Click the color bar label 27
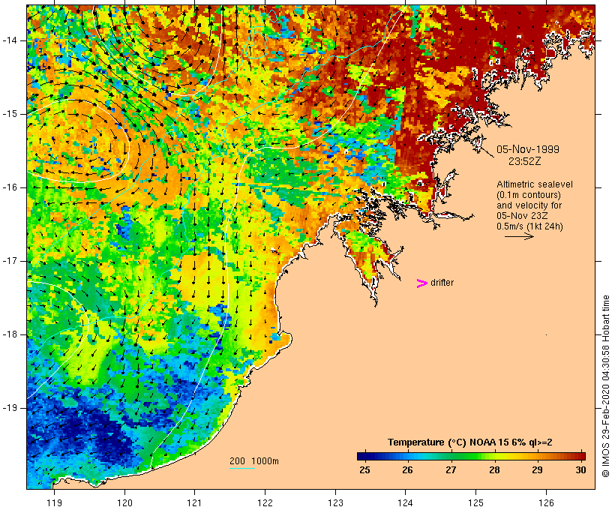The height and width of the screenshot is (510, 615). point(451,469)
